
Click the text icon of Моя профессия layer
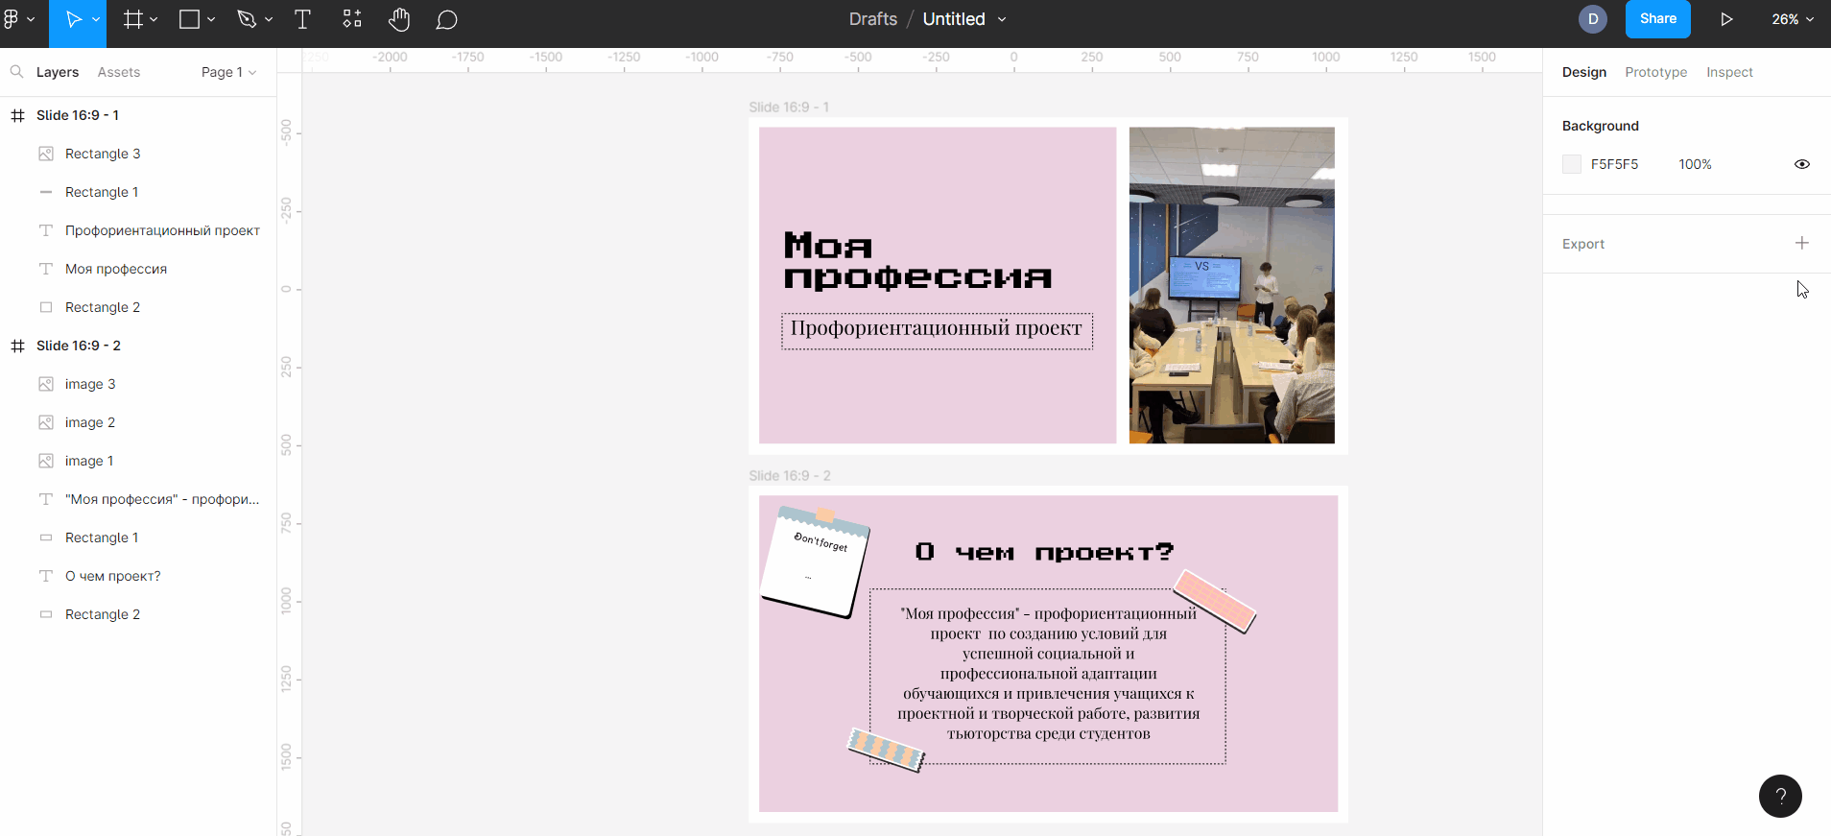click(x=45, y=269)
